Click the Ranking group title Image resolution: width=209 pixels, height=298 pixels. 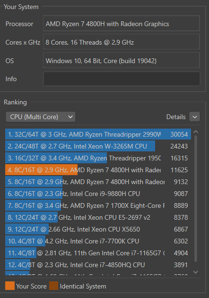[15, 102]
